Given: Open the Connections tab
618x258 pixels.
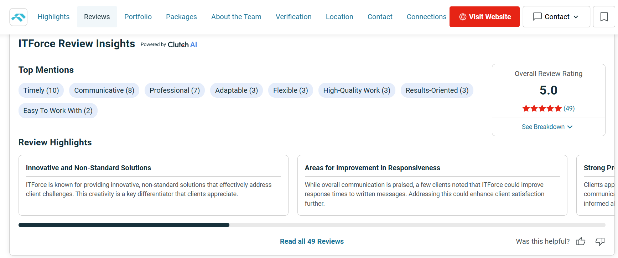Looking at the screenshot, I should [426, 17].
